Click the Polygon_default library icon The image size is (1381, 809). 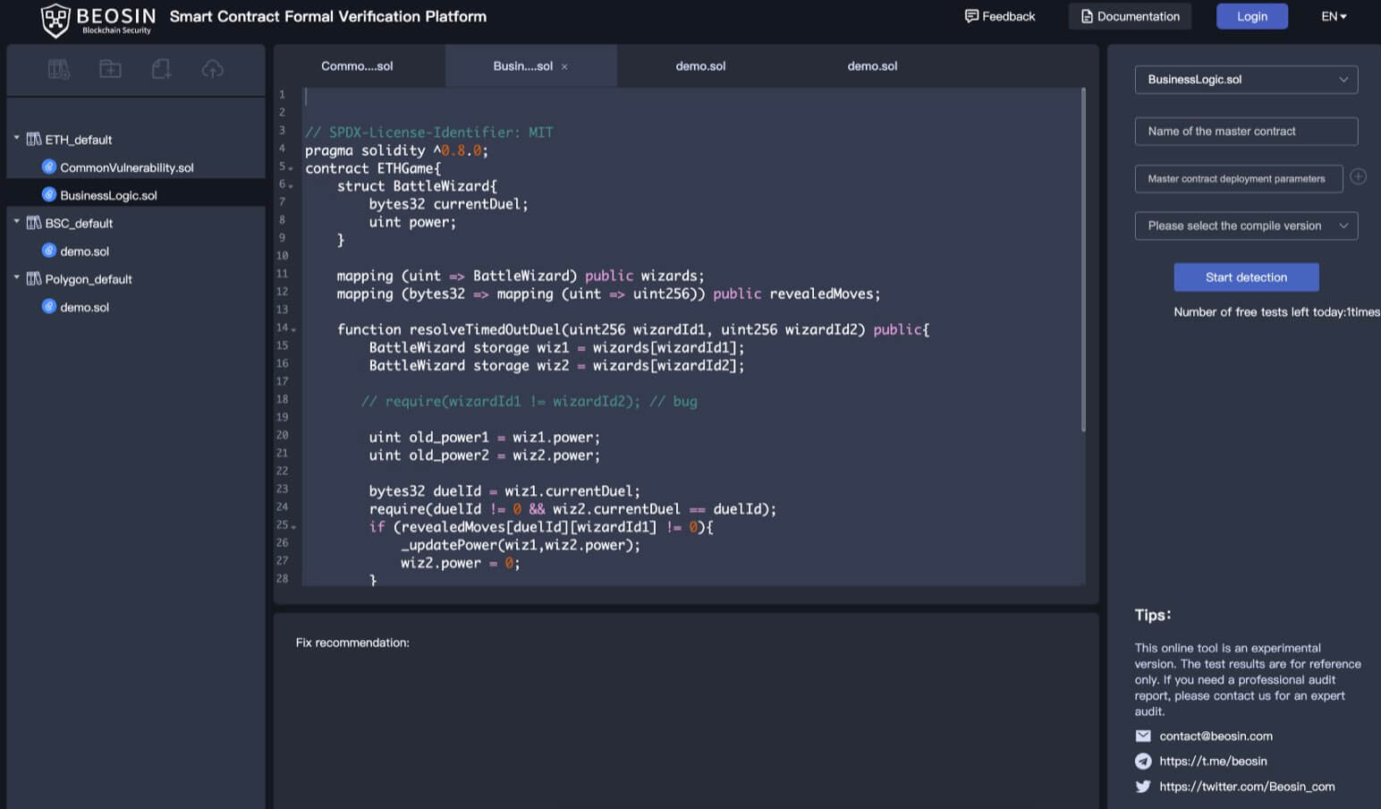tap(34, 278)
